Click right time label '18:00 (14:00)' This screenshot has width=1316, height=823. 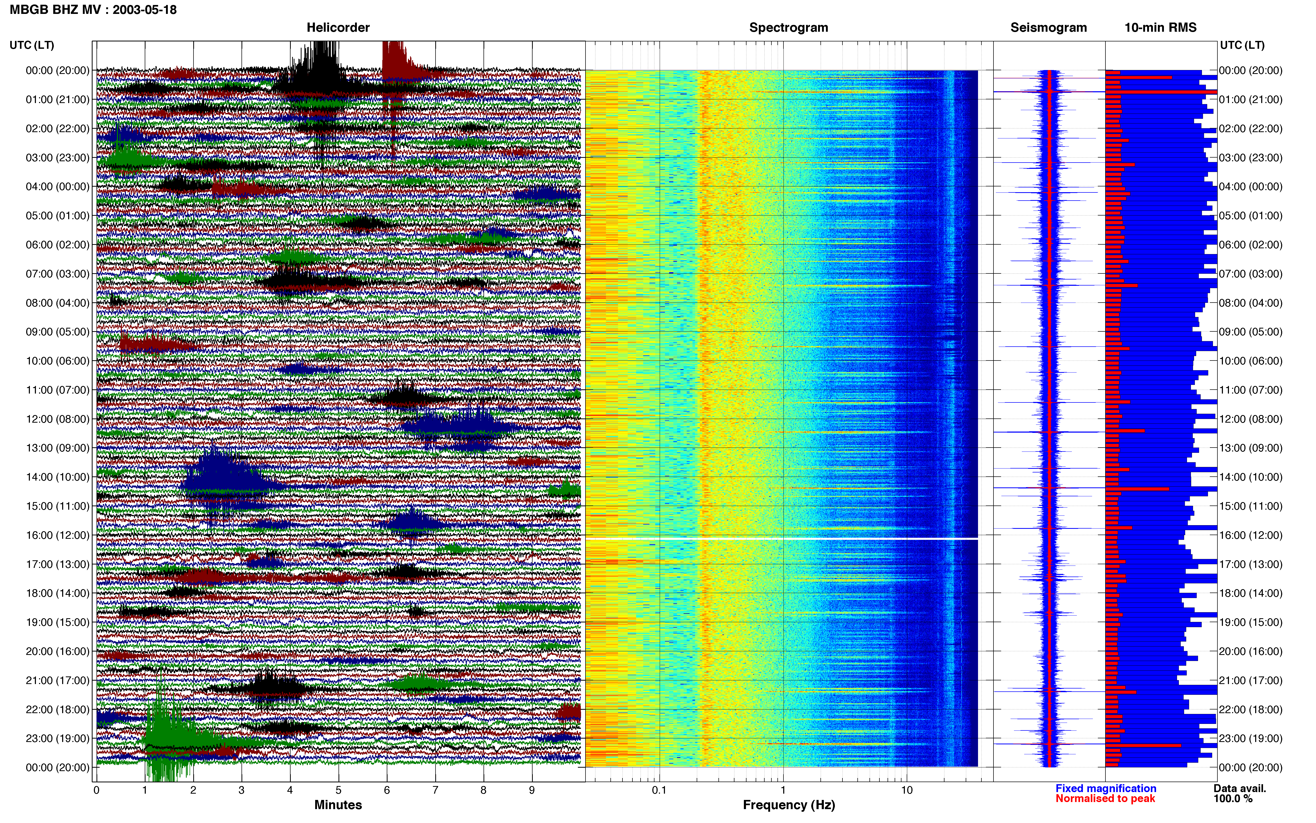(x=1251, y=593)
